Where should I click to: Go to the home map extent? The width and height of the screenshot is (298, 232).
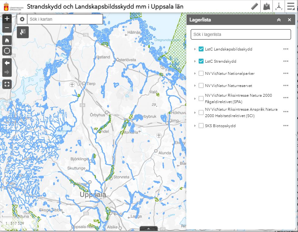pos(7,40)
